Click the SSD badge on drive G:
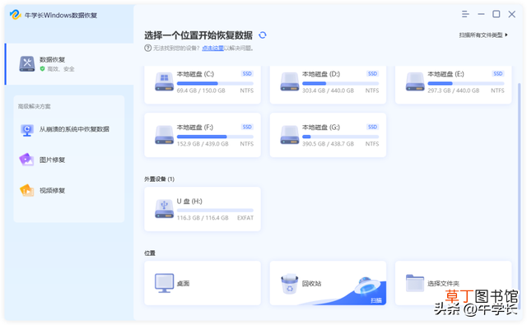Screen dimensions: 527x325 tap(372, 127)
